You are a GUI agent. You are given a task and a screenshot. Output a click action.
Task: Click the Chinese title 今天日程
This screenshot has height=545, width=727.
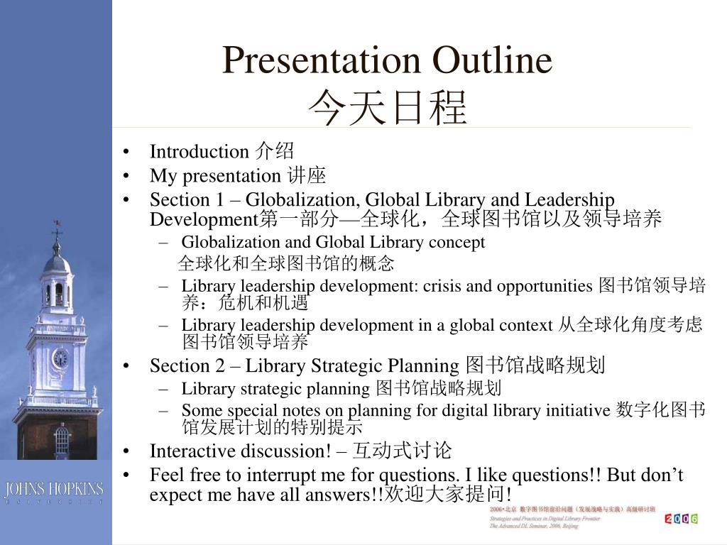(387, 108)
